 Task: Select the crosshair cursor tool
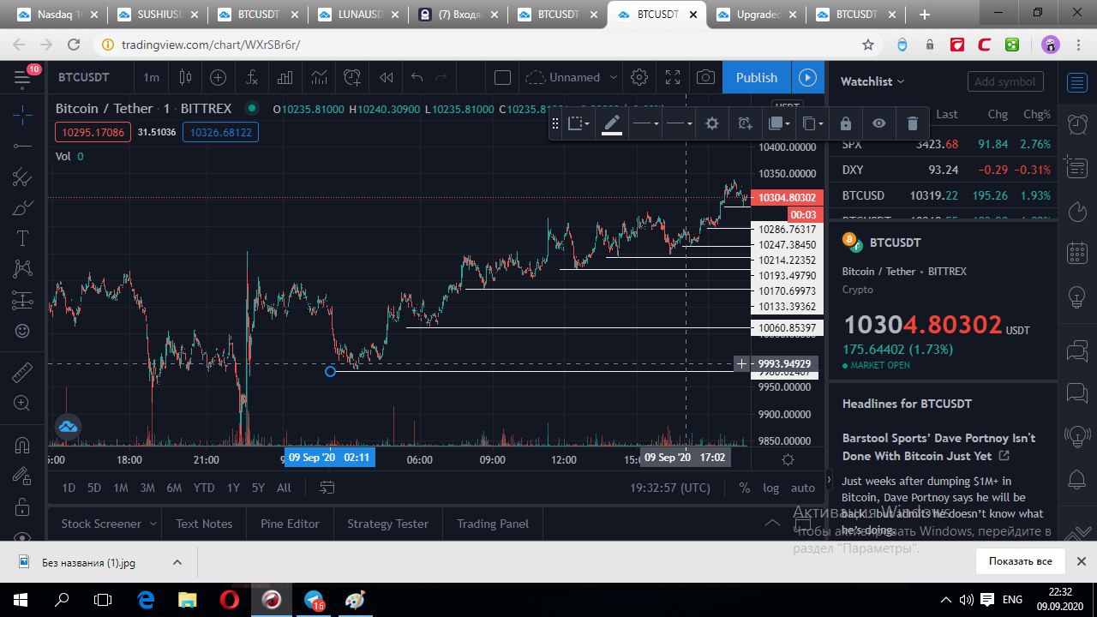click(x=23, y=113)
